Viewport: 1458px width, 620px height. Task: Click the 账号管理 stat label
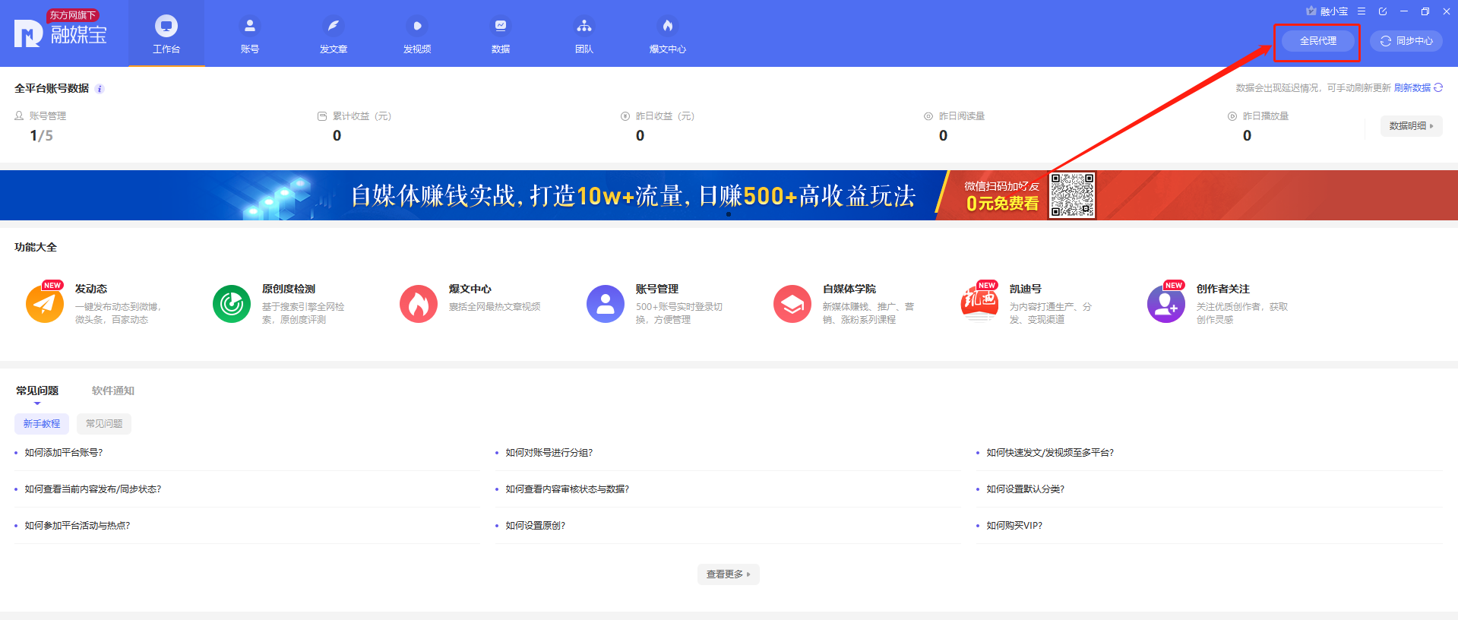(48, 116)
